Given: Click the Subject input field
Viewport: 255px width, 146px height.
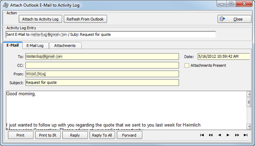Looking at the screenshot, I should pos(102,83).
